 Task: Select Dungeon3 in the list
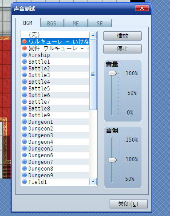coord(55,135)
